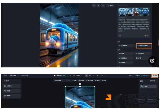This screenshot has height=110, width=160.
Task: Click the detail repair tool in the canvas toolbar
Action: coord(90,81)
